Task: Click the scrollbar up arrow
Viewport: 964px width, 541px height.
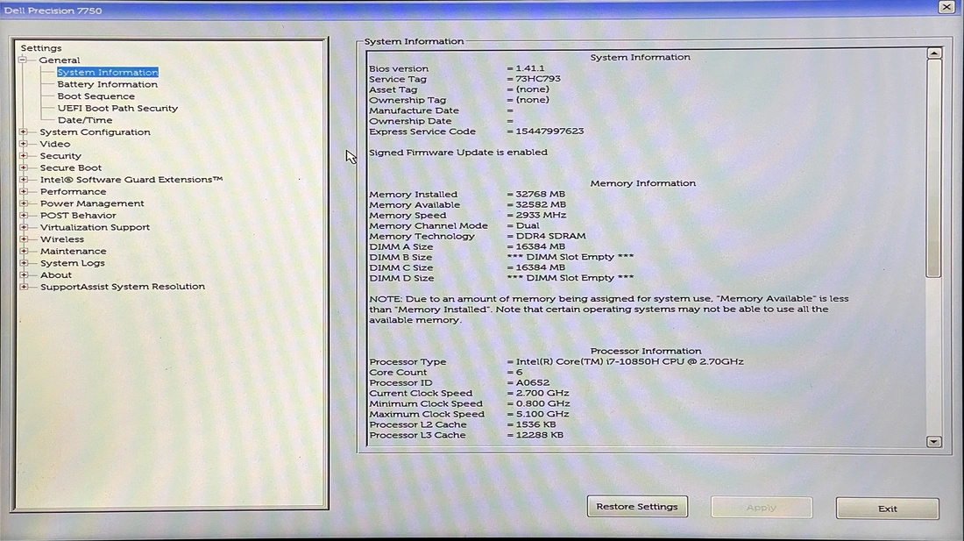Action: (x=932, y=53)
